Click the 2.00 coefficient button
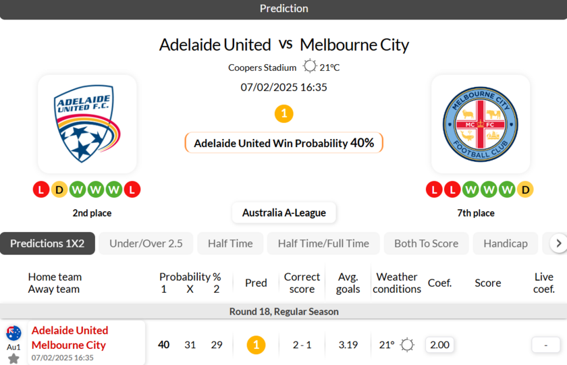567x365 pixels. tap(439, 345)
